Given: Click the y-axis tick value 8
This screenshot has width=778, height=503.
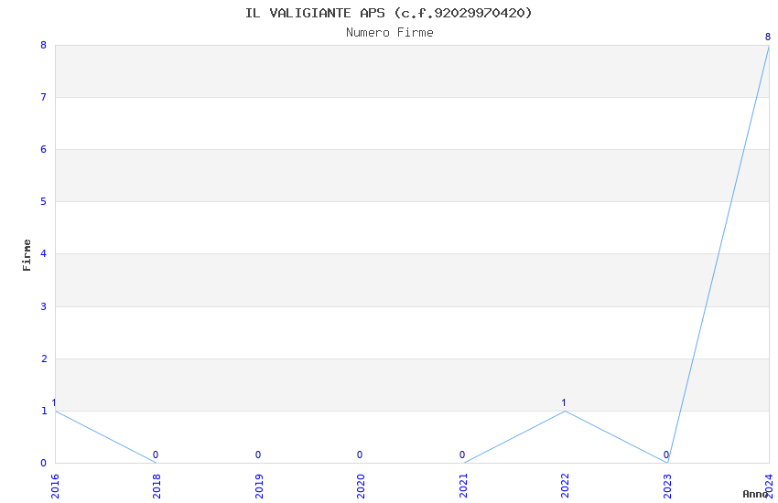Looking at the screenshot, I should click(44, 45).
